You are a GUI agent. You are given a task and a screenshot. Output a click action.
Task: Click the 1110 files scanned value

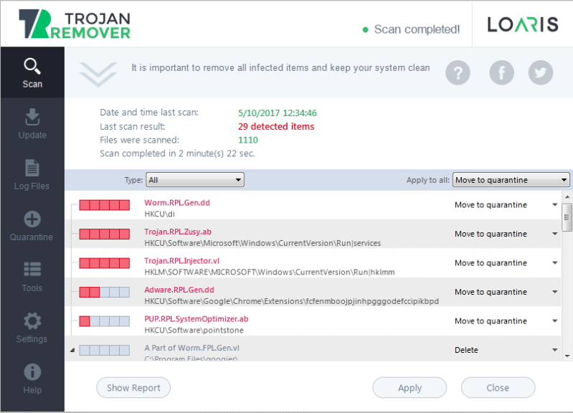coord(248,140)
